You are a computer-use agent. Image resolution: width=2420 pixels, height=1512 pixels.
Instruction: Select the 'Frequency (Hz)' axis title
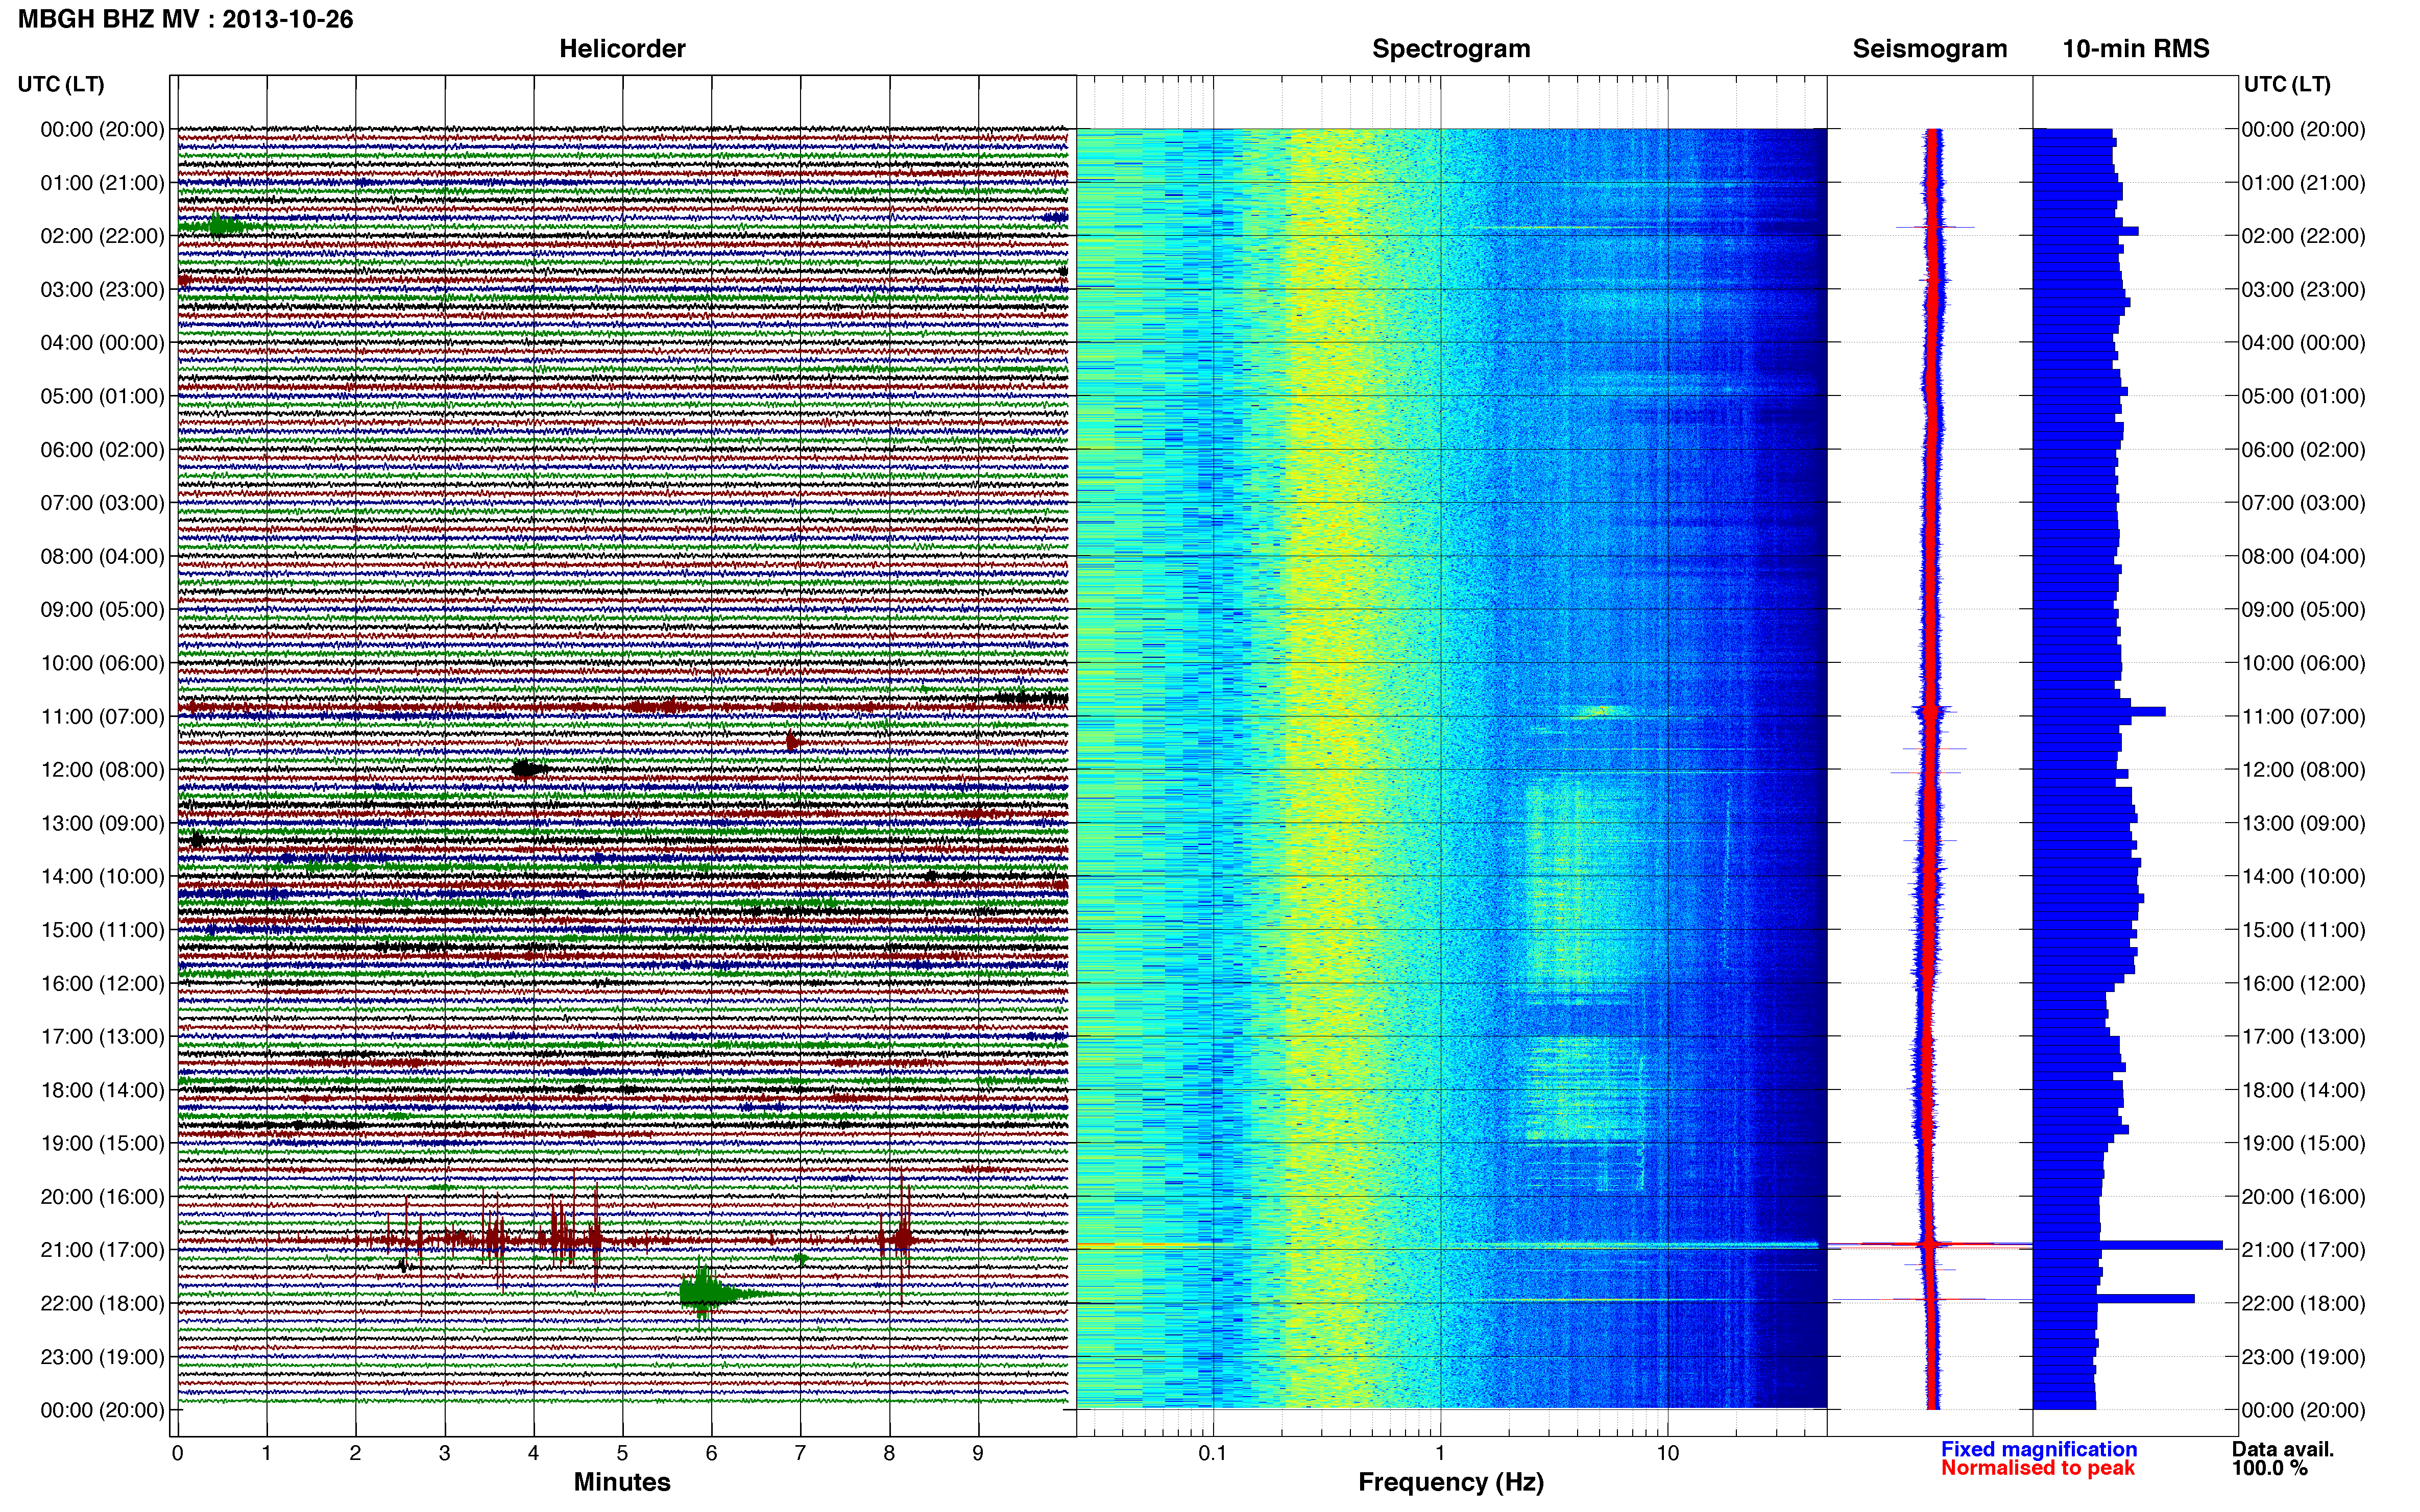pos(1450,1482)
